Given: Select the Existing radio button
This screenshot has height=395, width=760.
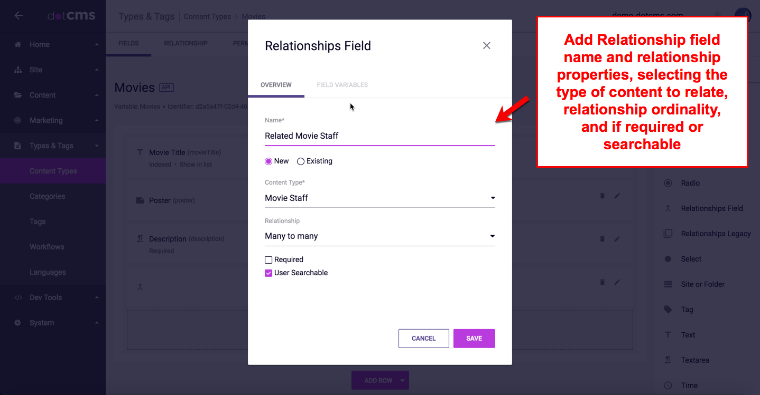Looking at the screenshot, I should (301, 161).
